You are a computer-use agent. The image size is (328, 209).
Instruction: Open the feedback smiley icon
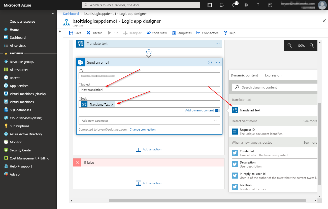270,5
